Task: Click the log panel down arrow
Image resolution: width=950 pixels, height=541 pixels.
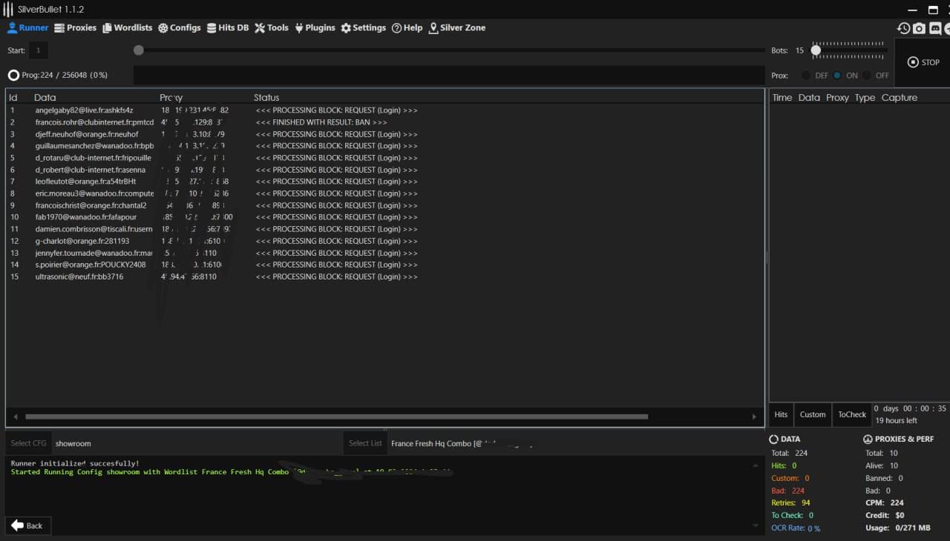Action: click(x=756, y=525)
